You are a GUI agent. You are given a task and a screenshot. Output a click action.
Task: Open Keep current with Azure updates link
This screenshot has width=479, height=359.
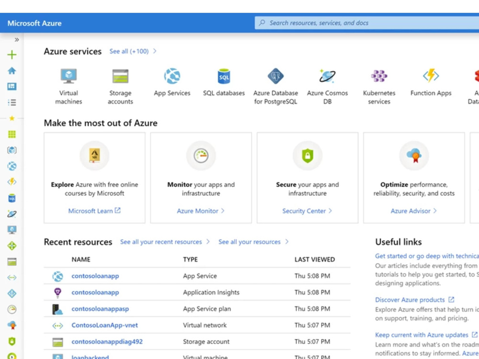pyautogui.click(x=426, y=335)
